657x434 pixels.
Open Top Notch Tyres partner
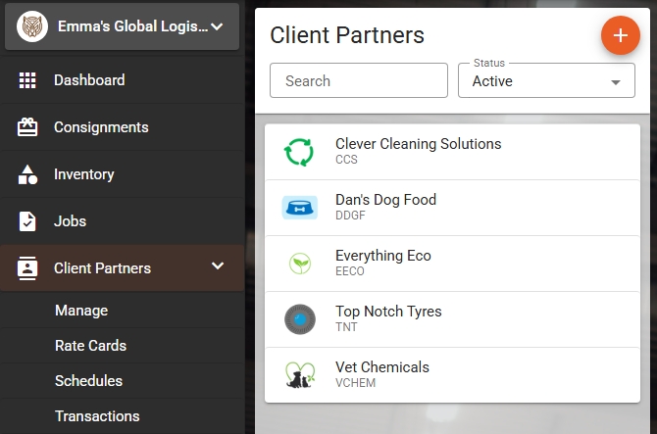tap(452, 319)
